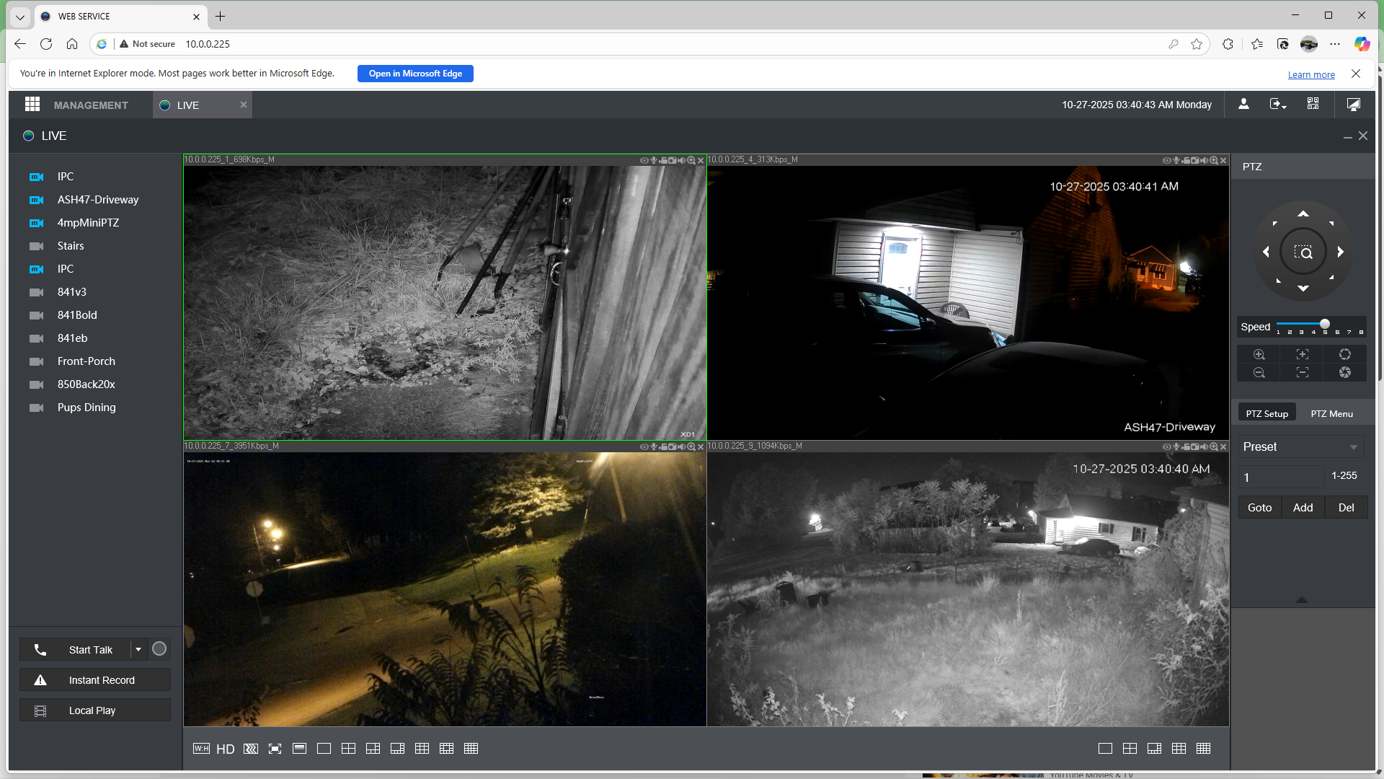The height and width of the screenshot is (779, 1384).
Task: Open the logout dropdown icon in header
Action: pyautogui.click(x=1278, y=105)
